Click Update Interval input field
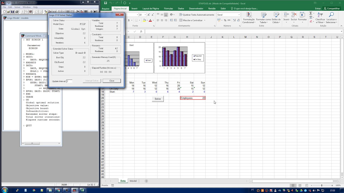The width and height of the screenshot is (344, 193). (69, 81)
